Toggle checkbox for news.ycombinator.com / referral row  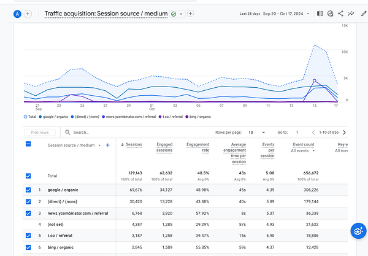[28, 213]
